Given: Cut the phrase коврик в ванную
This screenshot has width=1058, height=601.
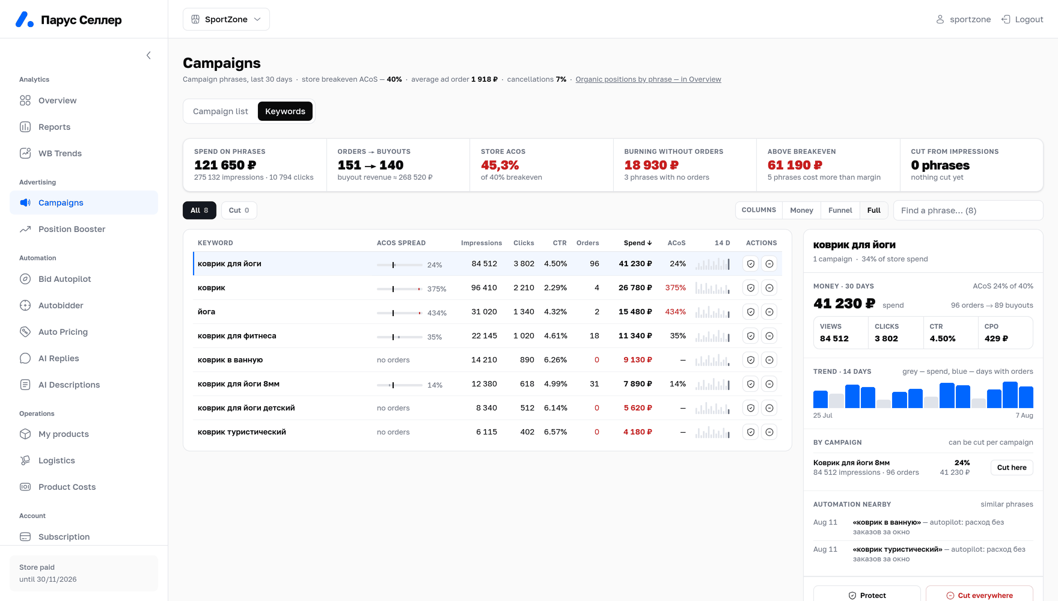Looking at the screenshot, I should click(x=769, y=360).
